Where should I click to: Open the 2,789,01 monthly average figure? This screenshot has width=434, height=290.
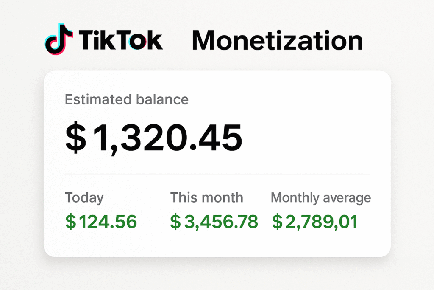[321, 222]
